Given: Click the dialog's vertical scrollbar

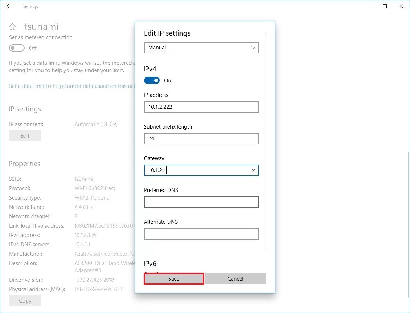Looking at the screenshot, I should pyautogui.click(x=265, y=141).
